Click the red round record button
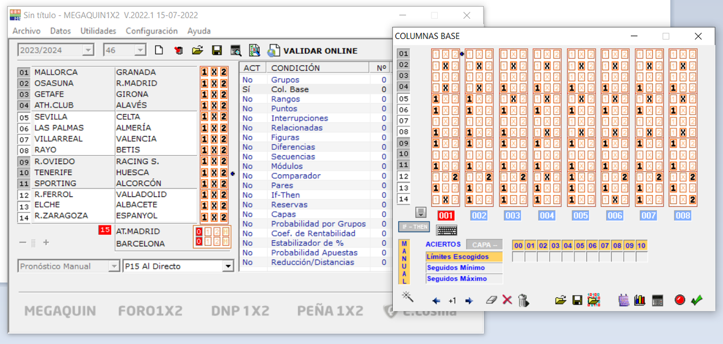723x344 pixels. pos(680,300)
